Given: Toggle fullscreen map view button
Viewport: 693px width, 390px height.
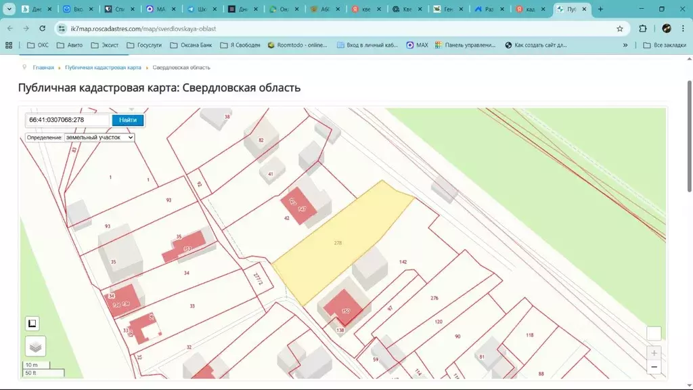Looking at the screenshot, I should pos(653,333).
